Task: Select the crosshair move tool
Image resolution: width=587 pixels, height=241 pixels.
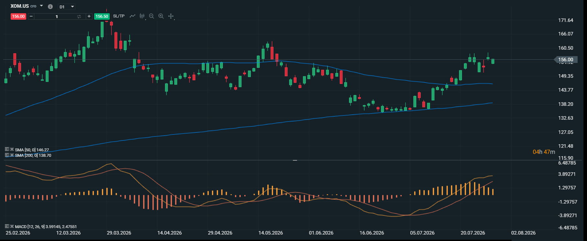Action: point(171,16)
